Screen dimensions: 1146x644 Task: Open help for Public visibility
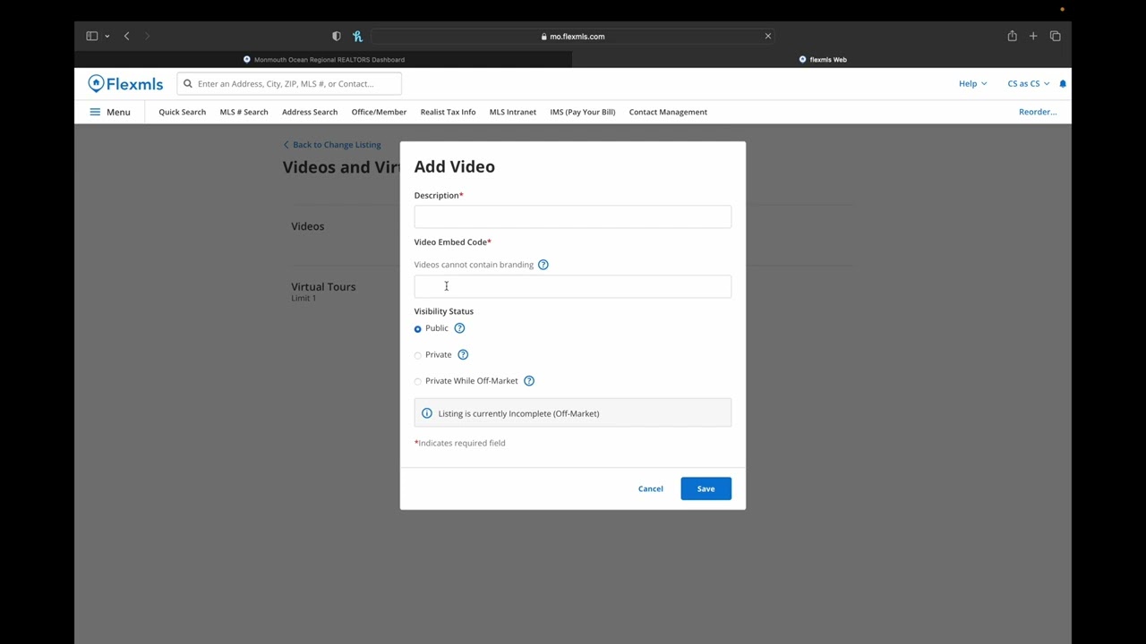click(459, 328)
